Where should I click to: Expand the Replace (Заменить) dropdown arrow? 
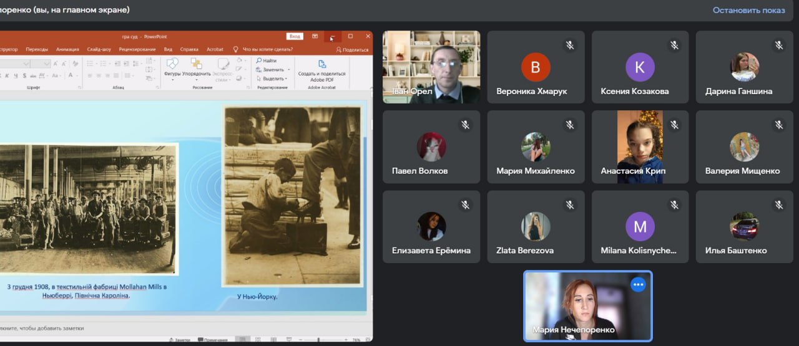tap(287, 70)
